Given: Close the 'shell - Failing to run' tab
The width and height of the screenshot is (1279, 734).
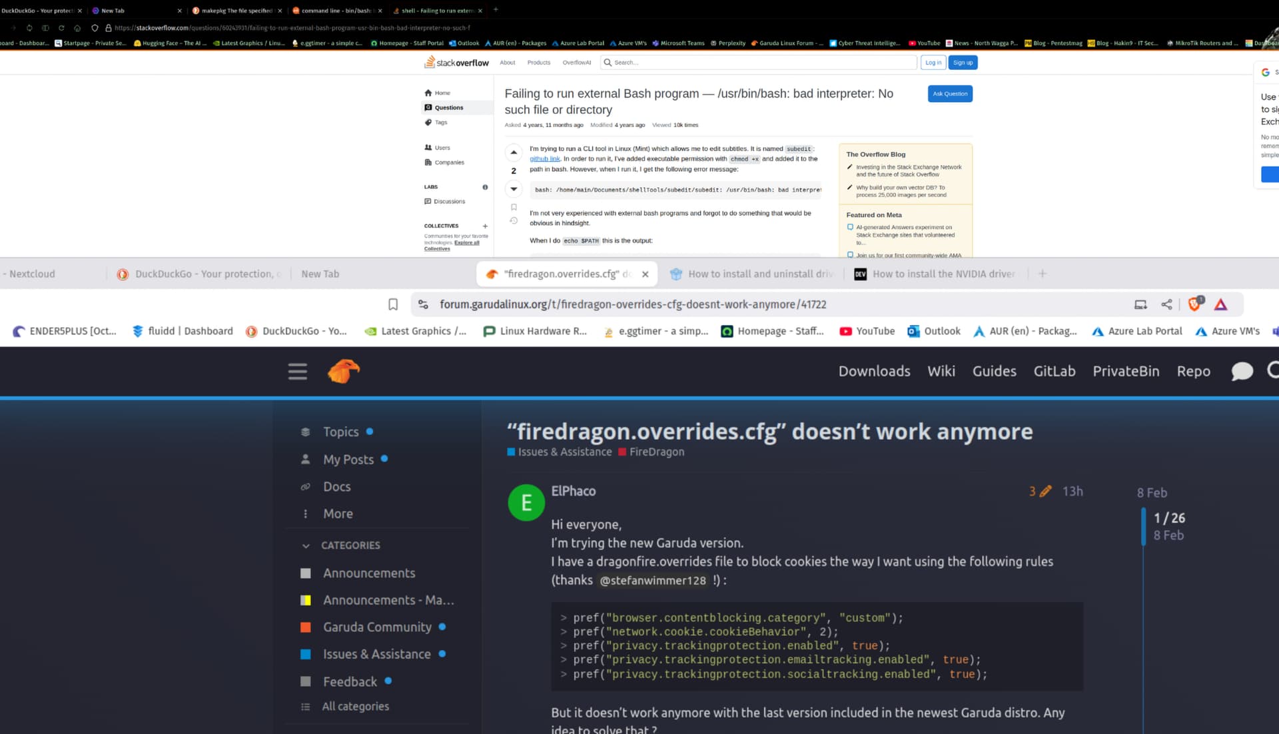Looking at the screenshot, I should click(480, 11).
